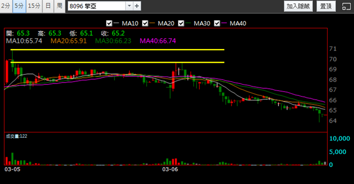Select the 5分 interval tab
Screen dimensions: 354x184
19,6
